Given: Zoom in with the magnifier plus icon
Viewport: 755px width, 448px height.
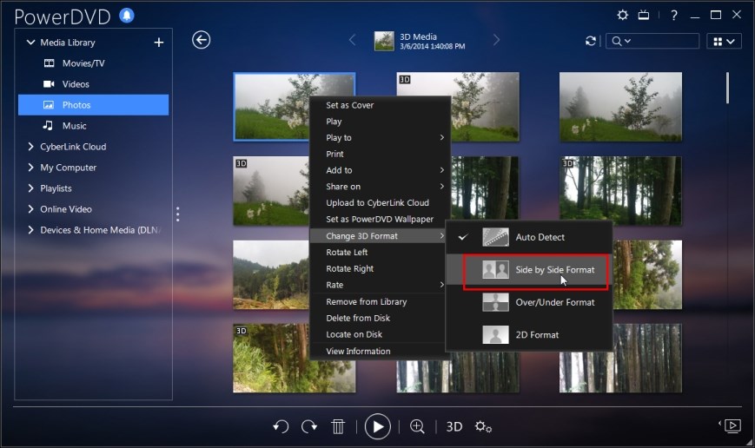Looking at the screenshot, I should (x=417, y=426).
